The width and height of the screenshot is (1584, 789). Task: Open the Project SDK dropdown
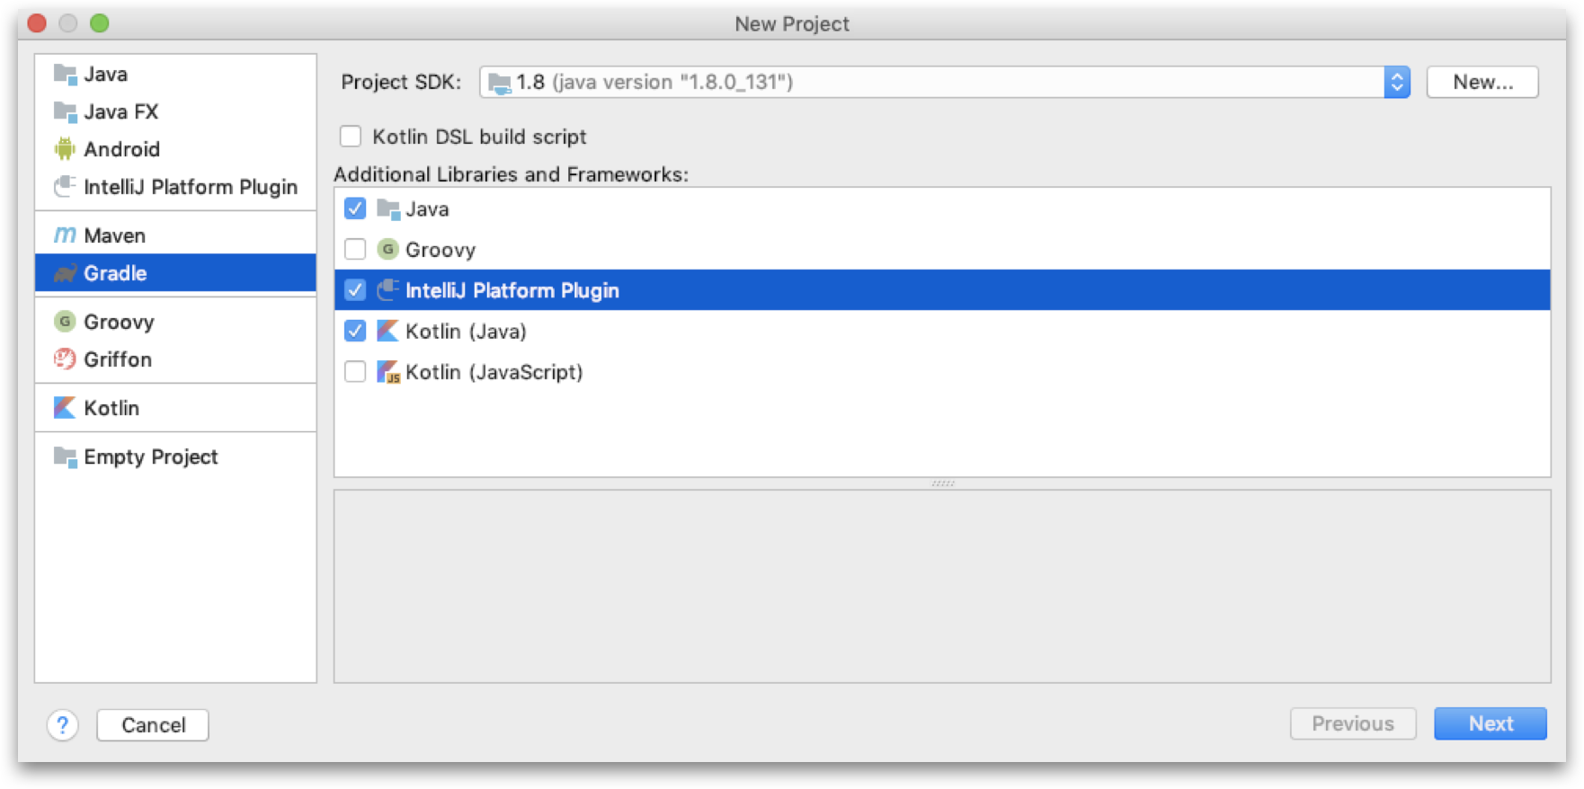[1397, 83]
